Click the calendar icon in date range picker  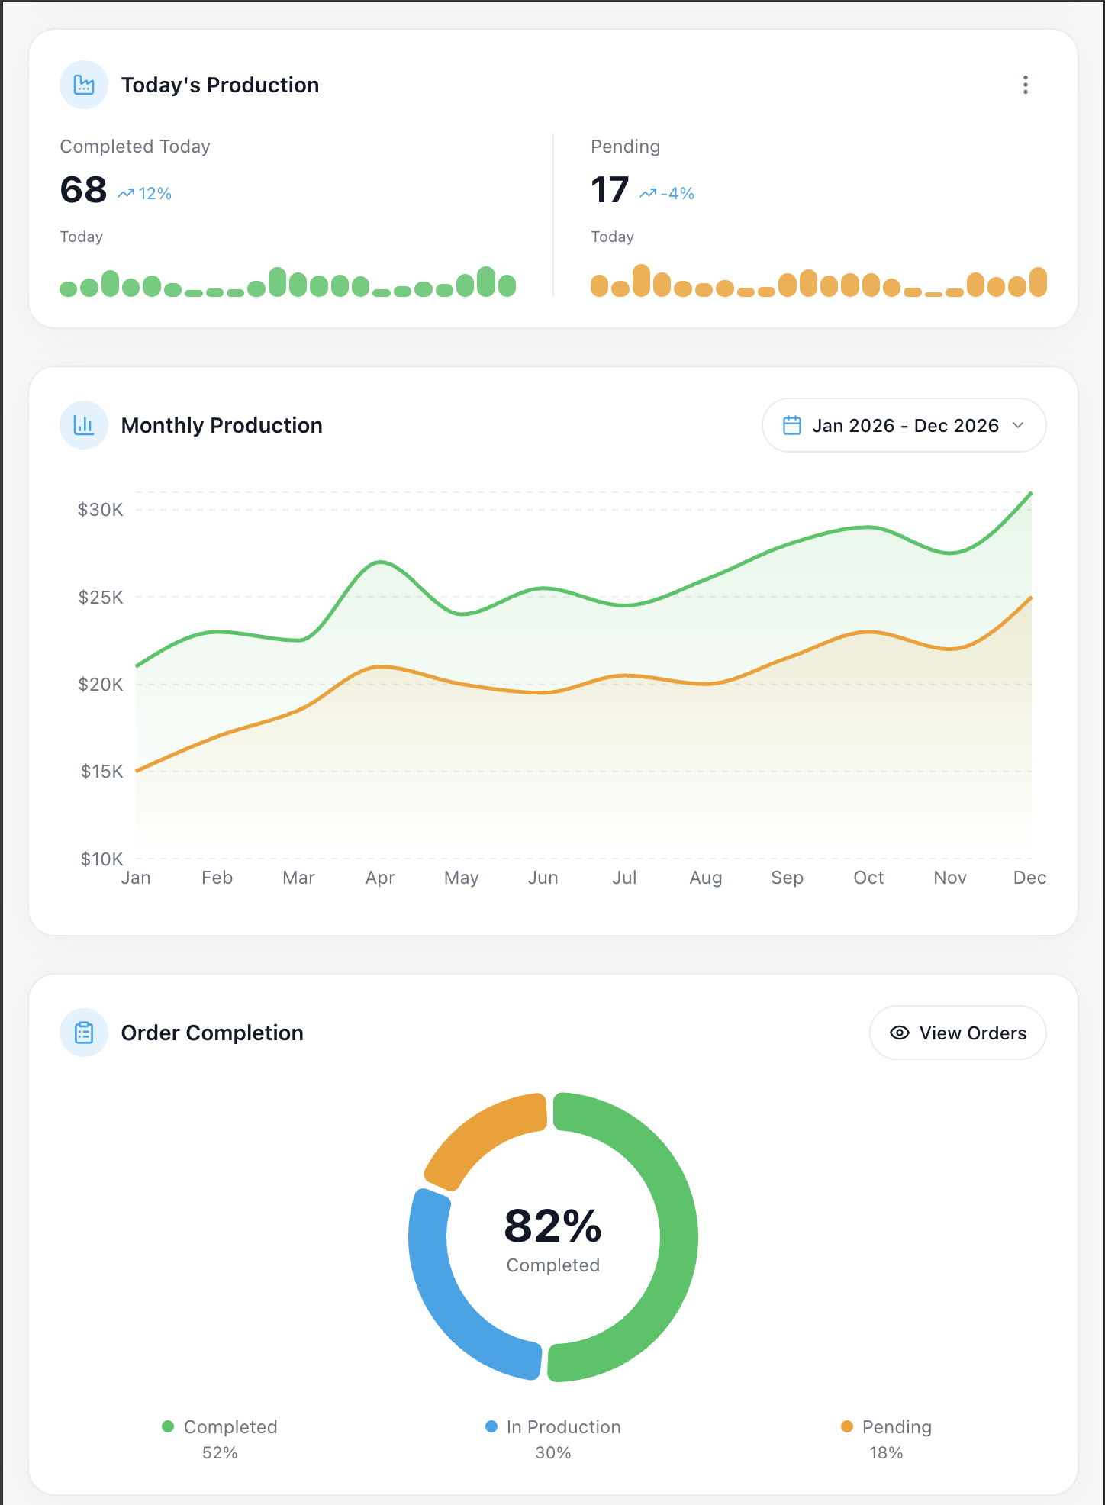(792, 425)
